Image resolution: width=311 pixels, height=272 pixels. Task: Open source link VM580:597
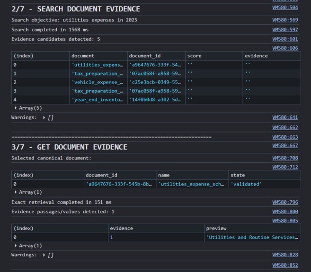click(x=285, y=29)
